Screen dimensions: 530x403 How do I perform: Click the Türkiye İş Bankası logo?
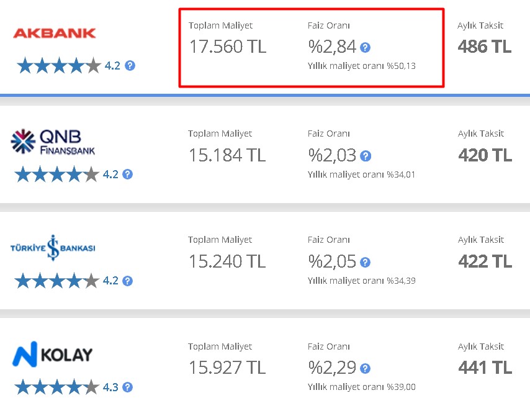[x=53, y=248]
